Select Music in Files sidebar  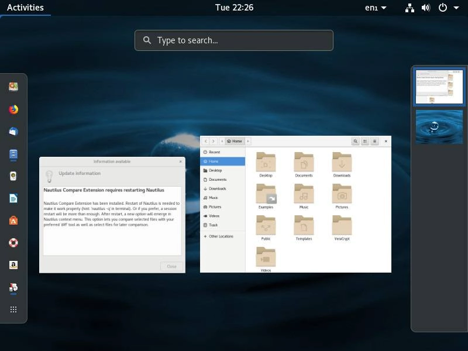(223, 198)
